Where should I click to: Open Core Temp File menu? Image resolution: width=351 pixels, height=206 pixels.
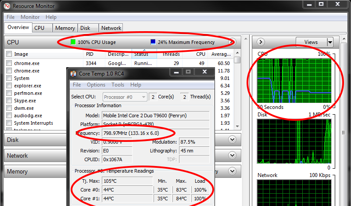(x=77, y=85)
